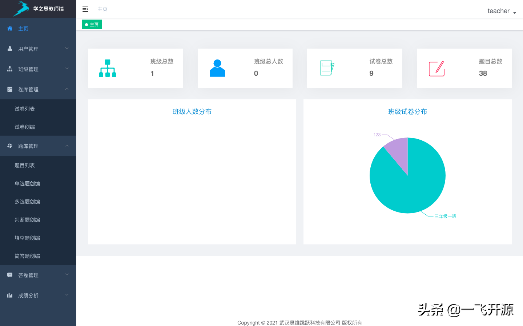This screenshot has width=523, height=326.
Task: Collapse the 题库管理 sidebar section
Action: 38,146
